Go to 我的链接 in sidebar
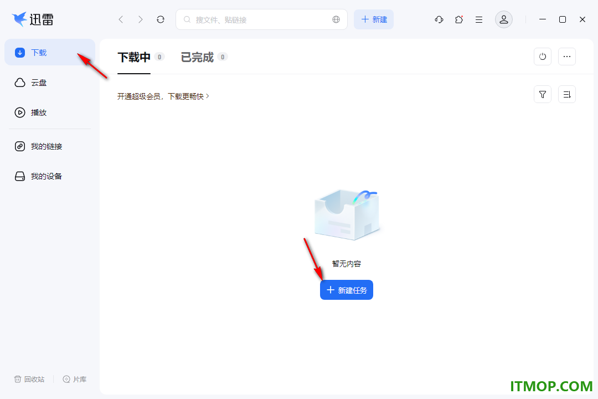 point(50,146)
